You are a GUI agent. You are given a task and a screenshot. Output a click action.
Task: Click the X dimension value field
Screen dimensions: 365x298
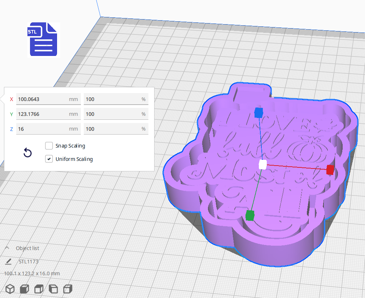[48, 99]
